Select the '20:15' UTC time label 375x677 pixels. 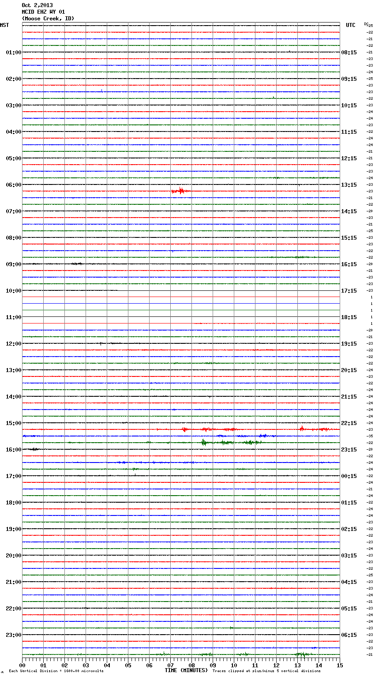(x=349, y=370)
